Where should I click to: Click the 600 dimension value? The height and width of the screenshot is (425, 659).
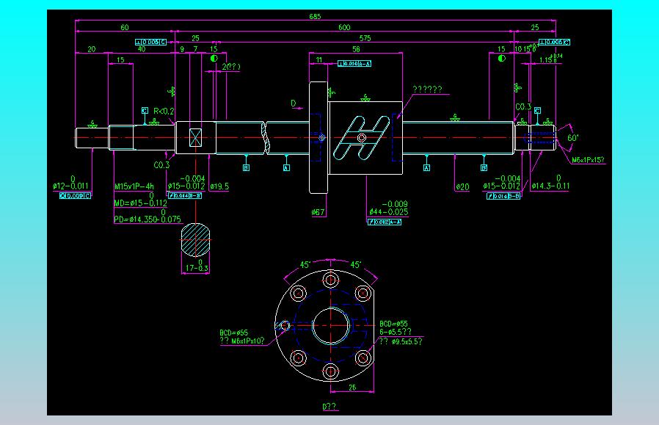344,27
